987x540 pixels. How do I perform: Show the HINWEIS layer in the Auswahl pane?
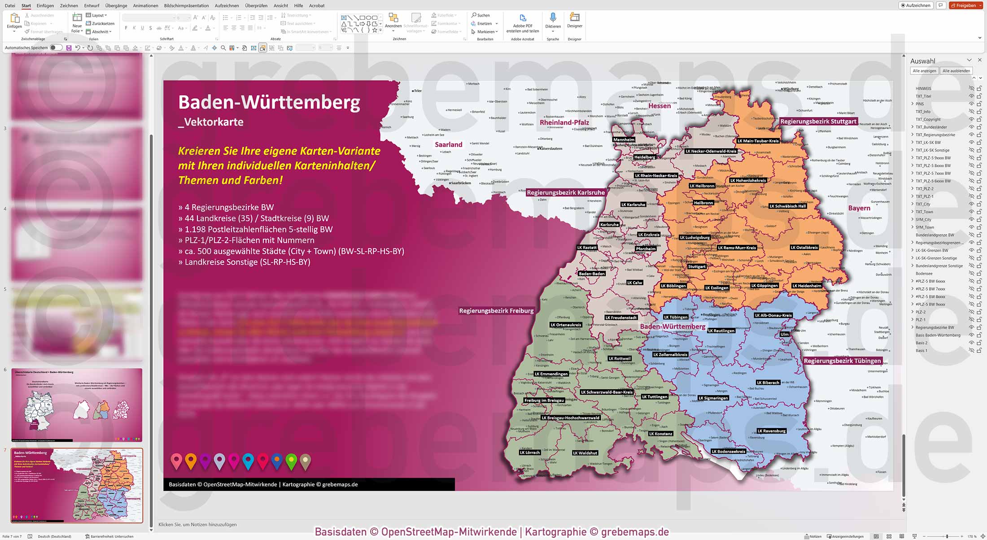tap(971, 88)
